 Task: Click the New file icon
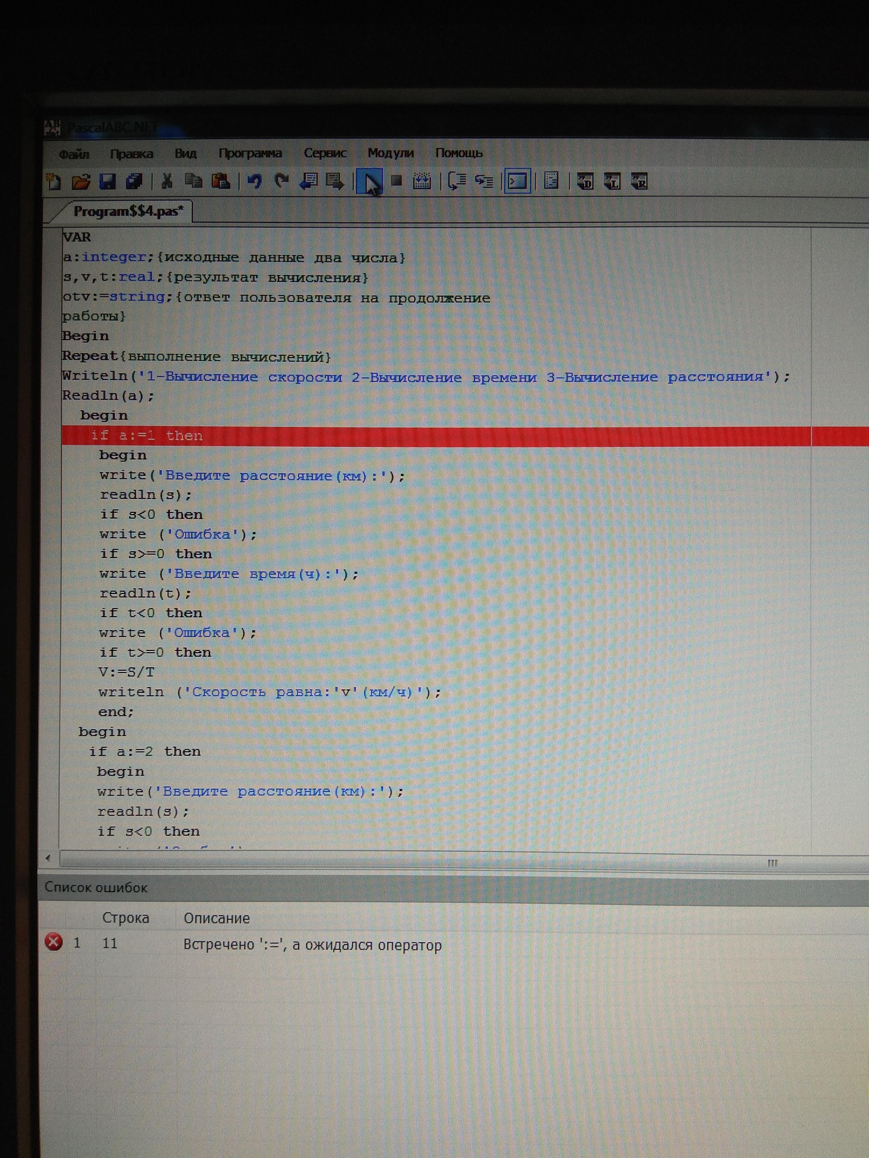pos(53,182)
